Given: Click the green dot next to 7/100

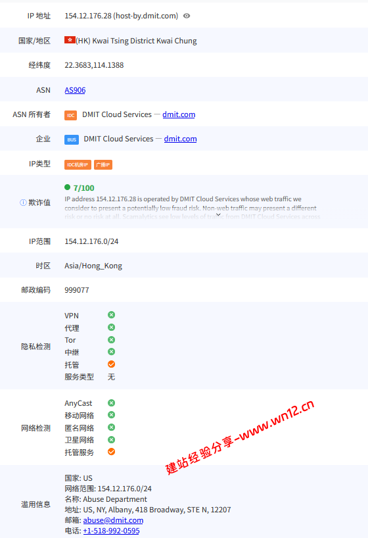Looking at the screenshot, I should tap(67, 187).
